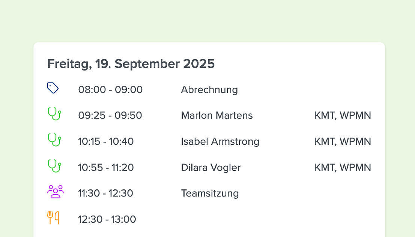
Task: Click KMT, WPMN tag for Dilara Vogler
Action: click(343, 168)
